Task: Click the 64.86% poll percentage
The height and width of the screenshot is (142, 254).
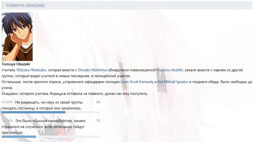Action: click(x=7, y=102)
